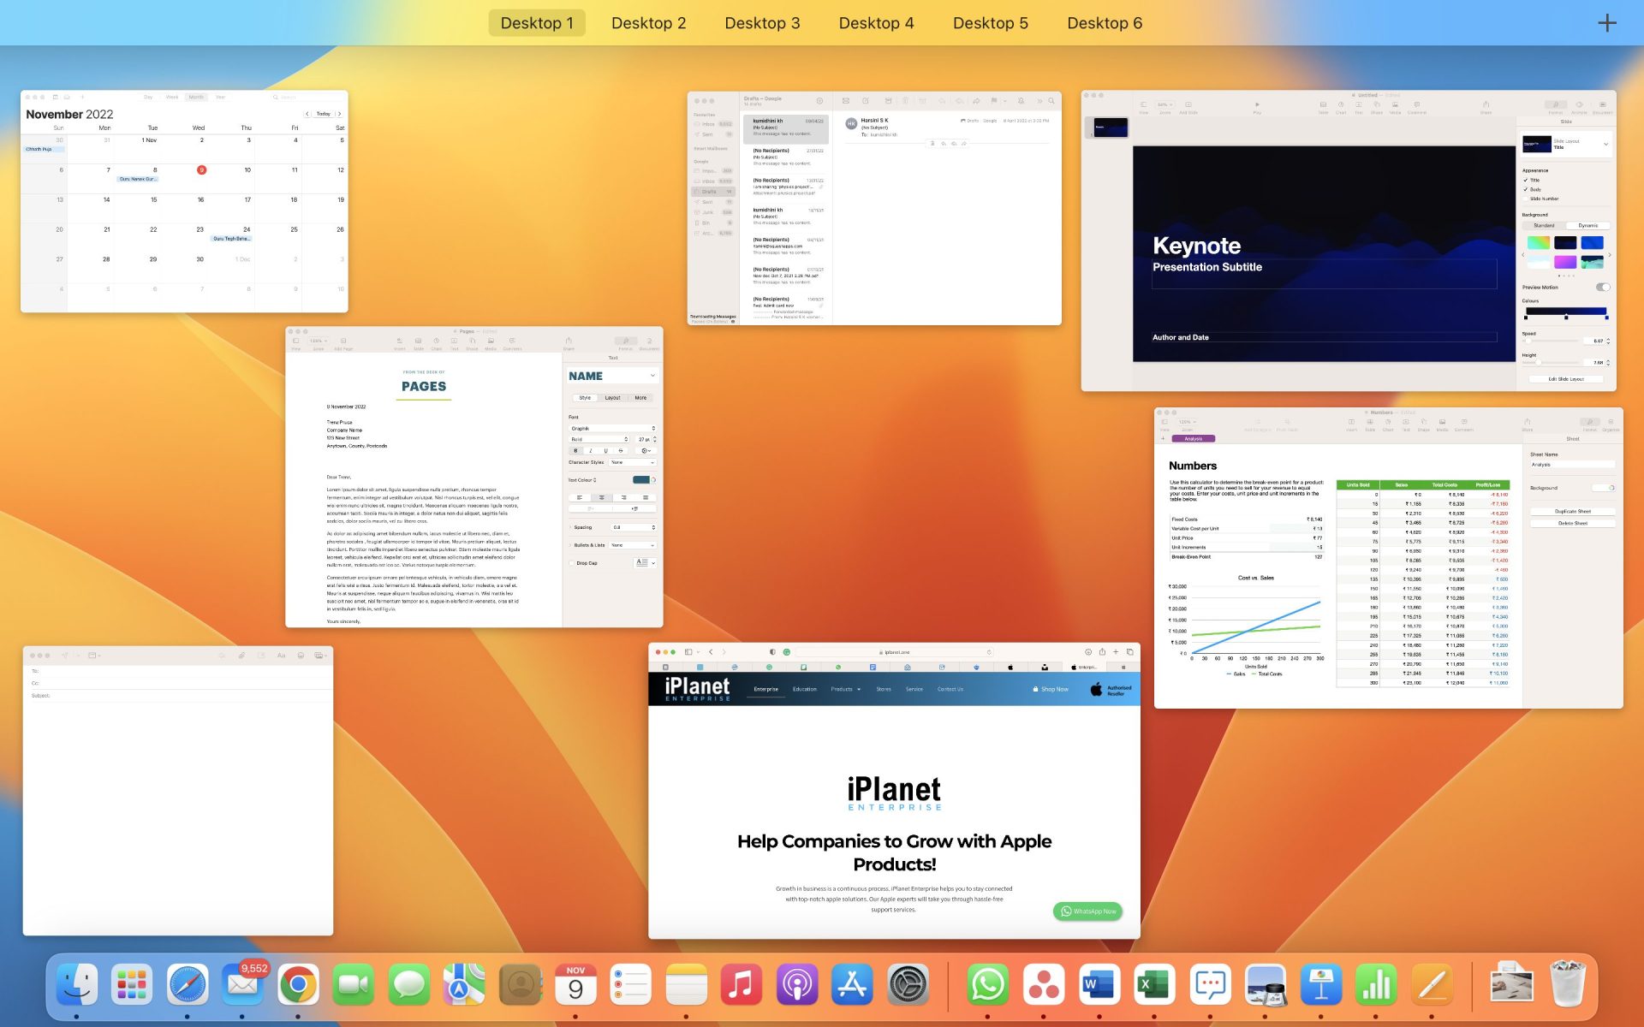Go to previous month in Calendar

click(x=307, y=114)
